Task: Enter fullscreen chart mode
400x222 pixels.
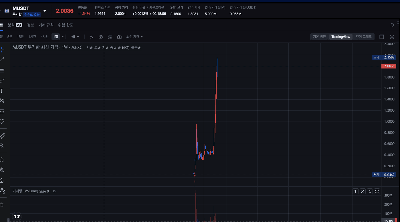Action: (392, 37)
